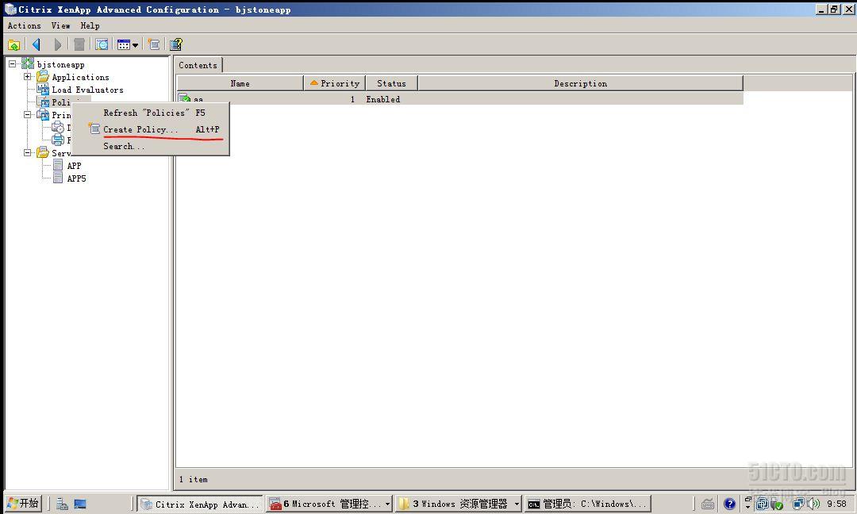
Task: Open the Help menu
Action: pos(90,25)
